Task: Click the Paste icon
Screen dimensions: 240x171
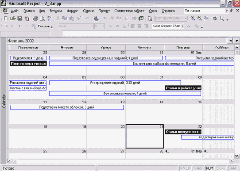Action: tap(72, 19)
